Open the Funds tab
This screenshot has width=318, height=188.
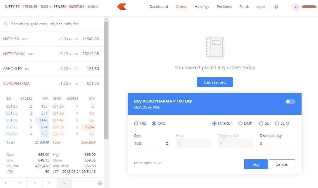(244, 7)
